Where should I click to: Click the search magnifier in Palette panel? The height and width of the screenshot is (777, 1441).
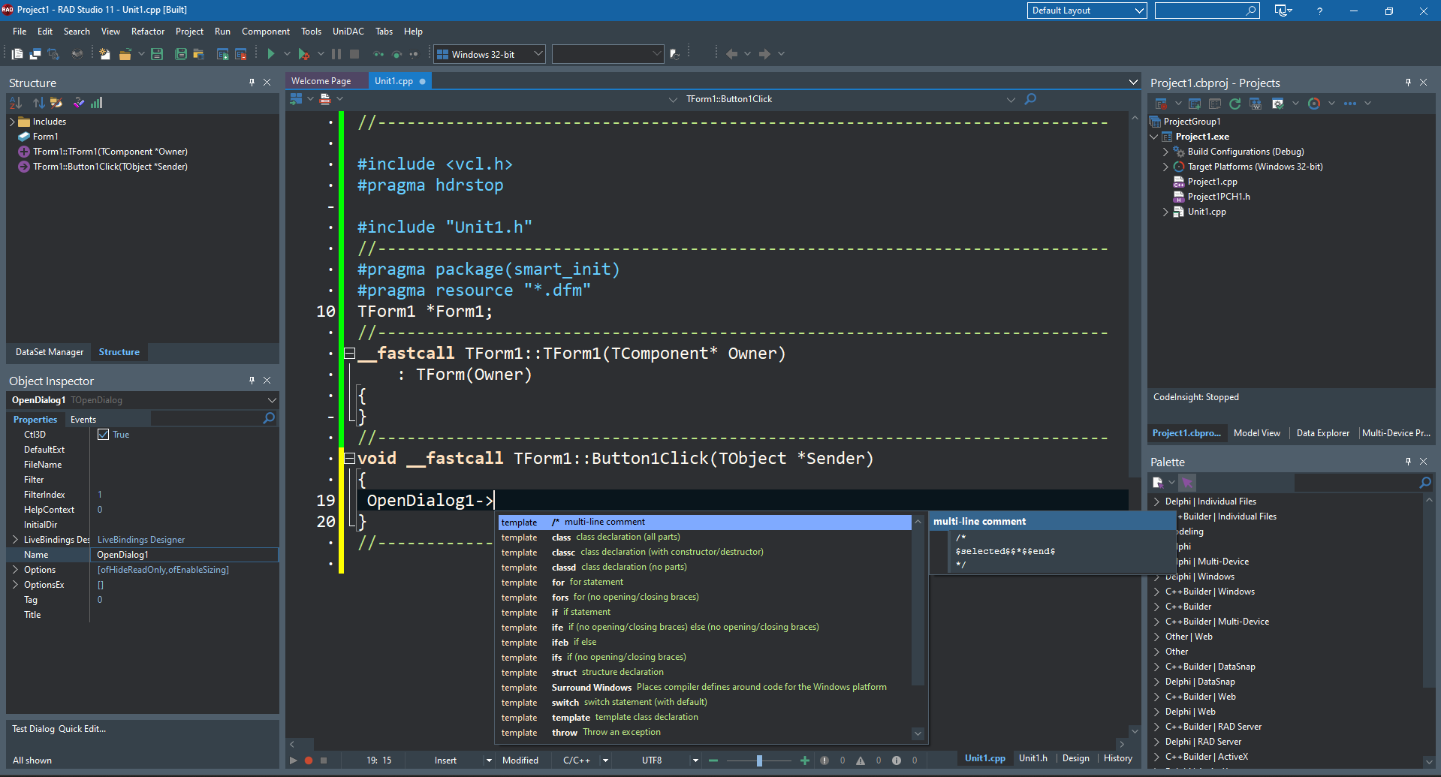point(1425,482)
